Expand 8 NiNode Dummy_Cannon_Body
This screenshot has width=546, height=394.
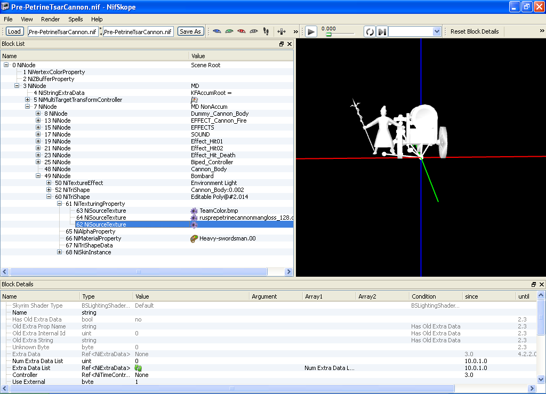click(x=38, y=114)
